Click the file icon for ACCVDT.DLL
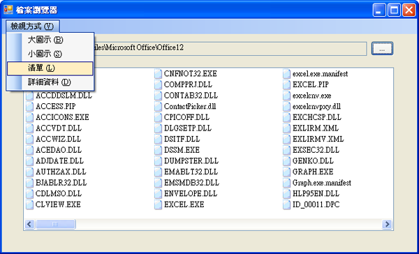The image size is (419, 254). coord(29,128)
